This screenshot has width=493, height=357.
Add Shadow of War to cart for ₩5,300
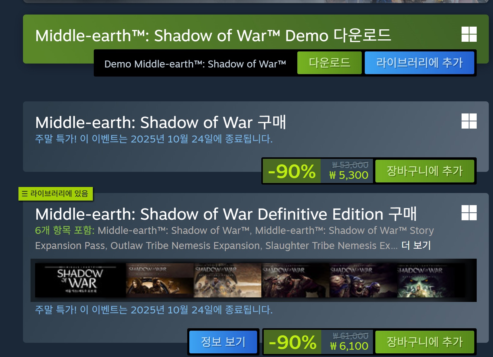tap(425, 171)
